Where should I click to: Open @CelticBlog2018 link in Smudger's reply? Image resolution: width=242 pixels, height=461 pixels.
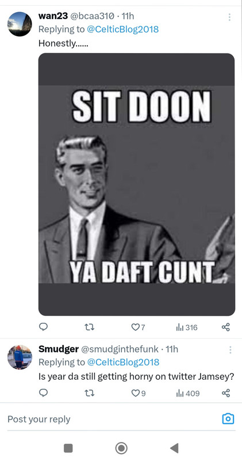[123, 362]
